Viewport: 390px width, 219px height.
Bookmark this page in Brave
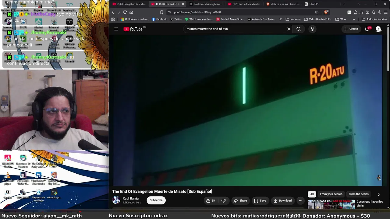tap(161, 12)
